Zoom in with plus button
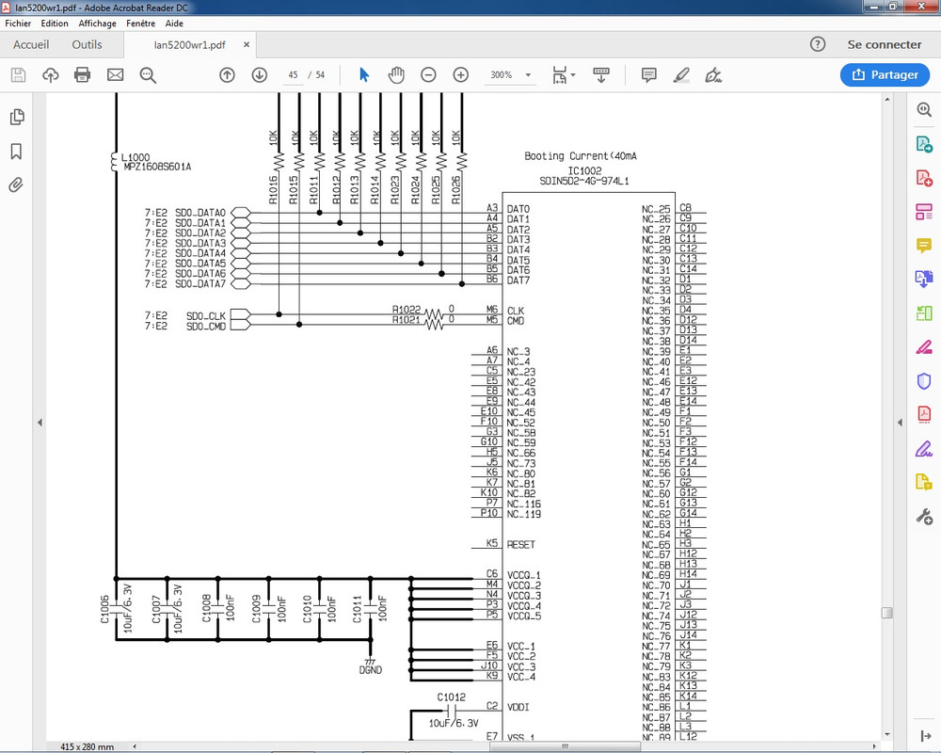 coord(460,75)
